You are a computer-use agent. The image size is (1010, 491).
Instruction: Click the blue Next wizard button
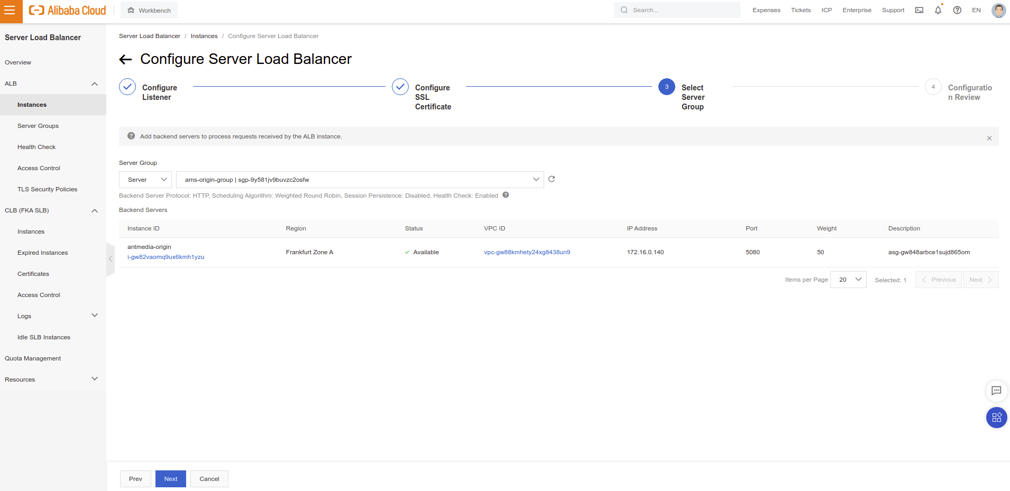coord(171,479)
